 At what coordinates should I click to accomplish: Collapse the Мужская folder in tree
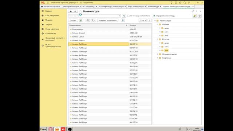click(157, 39)
